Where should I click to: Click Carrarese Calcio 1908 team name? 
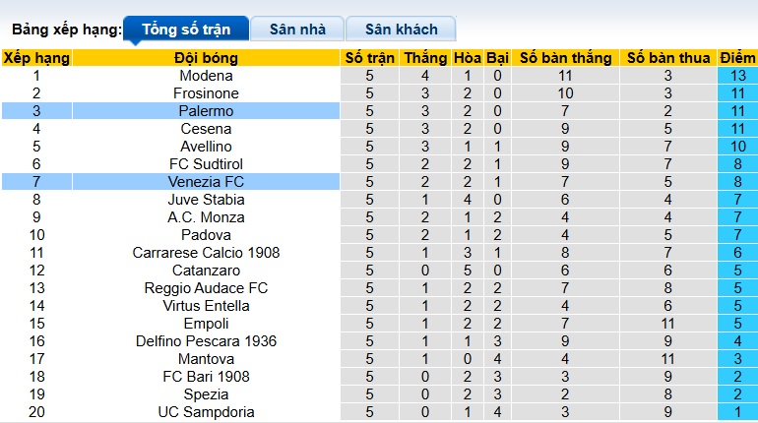point(206,253)
